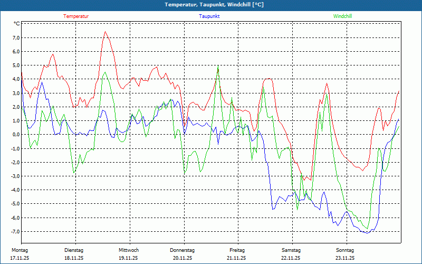This screenshot has width=422, height=264.
Task: Select the Freitag day label
Action: pos(237,250)
